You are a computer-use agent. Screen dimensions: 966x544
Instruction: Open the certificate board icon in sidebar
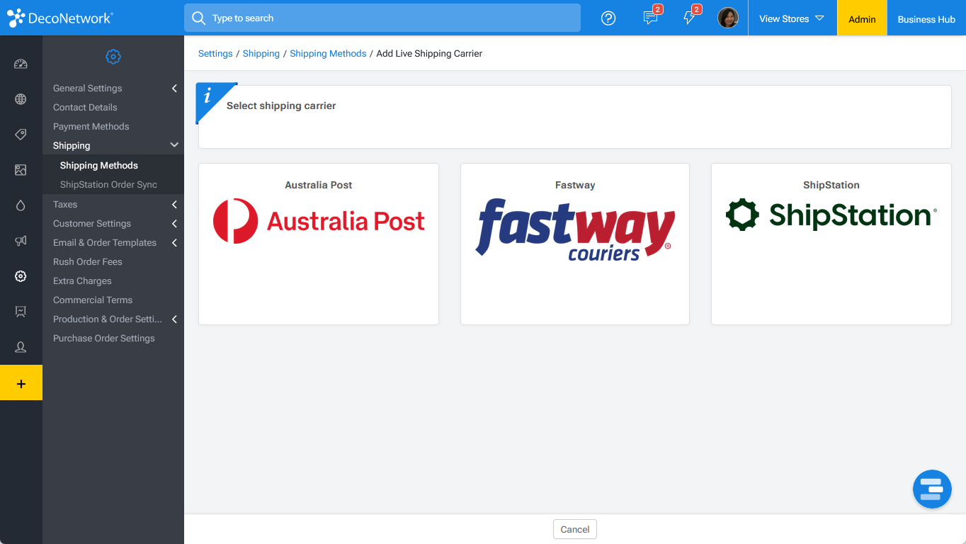point(21,312)
